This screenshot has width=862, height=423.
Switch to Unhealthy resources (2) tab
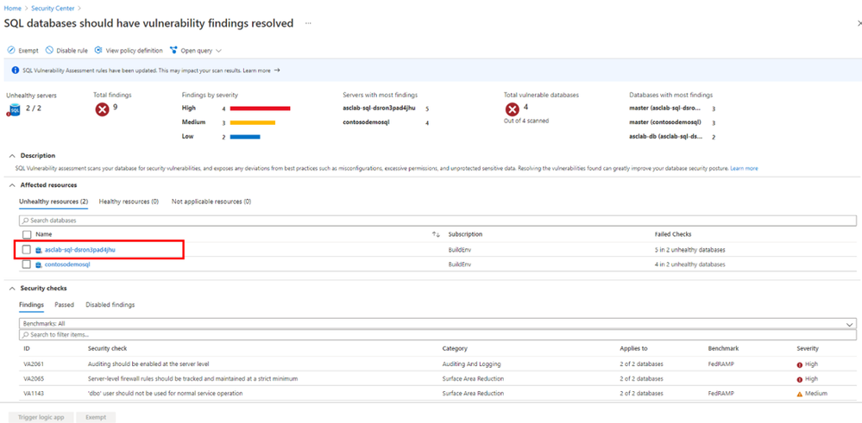point(53,202)
